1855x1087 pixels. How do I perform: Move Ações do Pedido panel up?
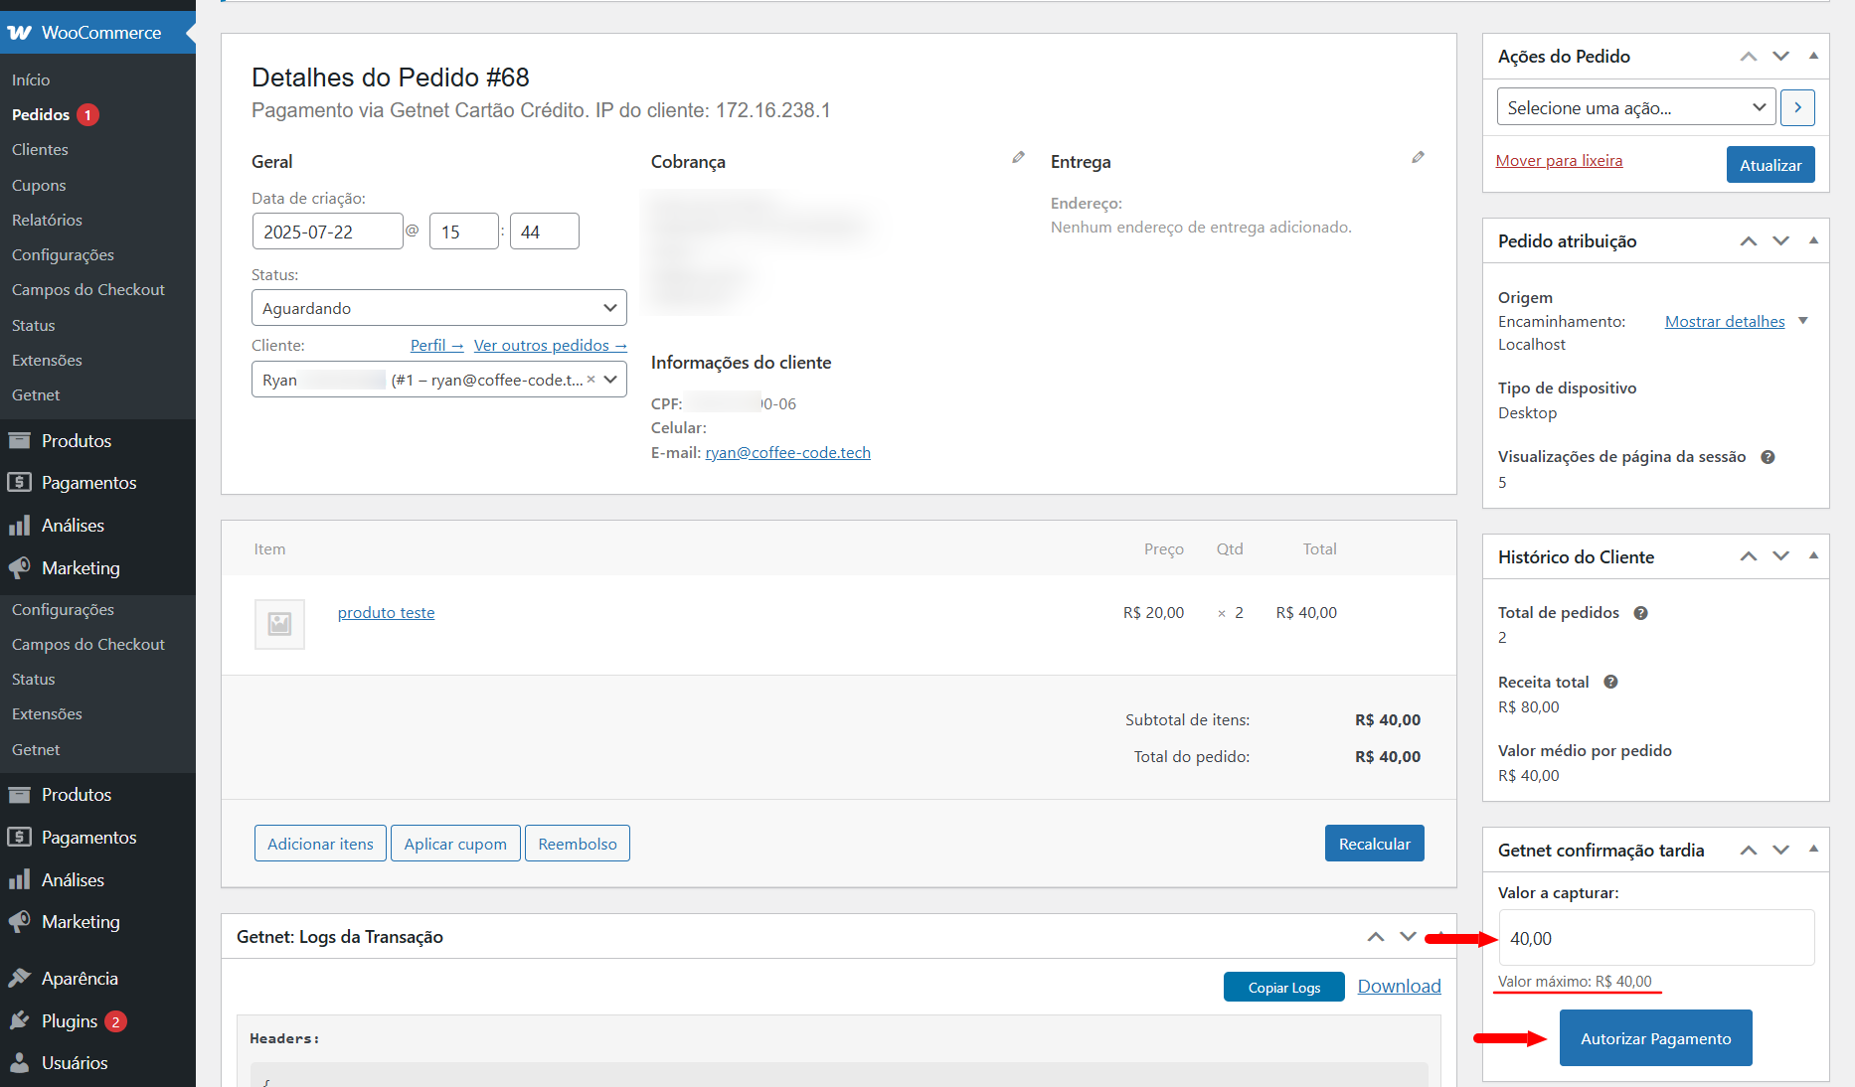(x=1749, y=57)
